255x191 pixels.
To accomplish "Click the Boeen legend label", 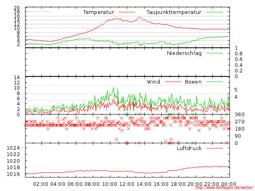I will (x=193, y=82).
